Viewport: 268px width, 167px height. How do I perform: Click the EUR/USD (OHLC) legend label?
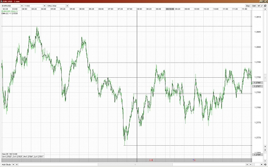pos(9,12)
